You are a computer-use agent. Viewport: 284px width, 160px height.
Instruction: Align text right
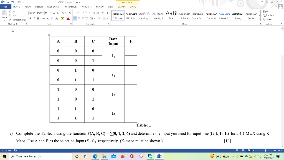[83, 18]
